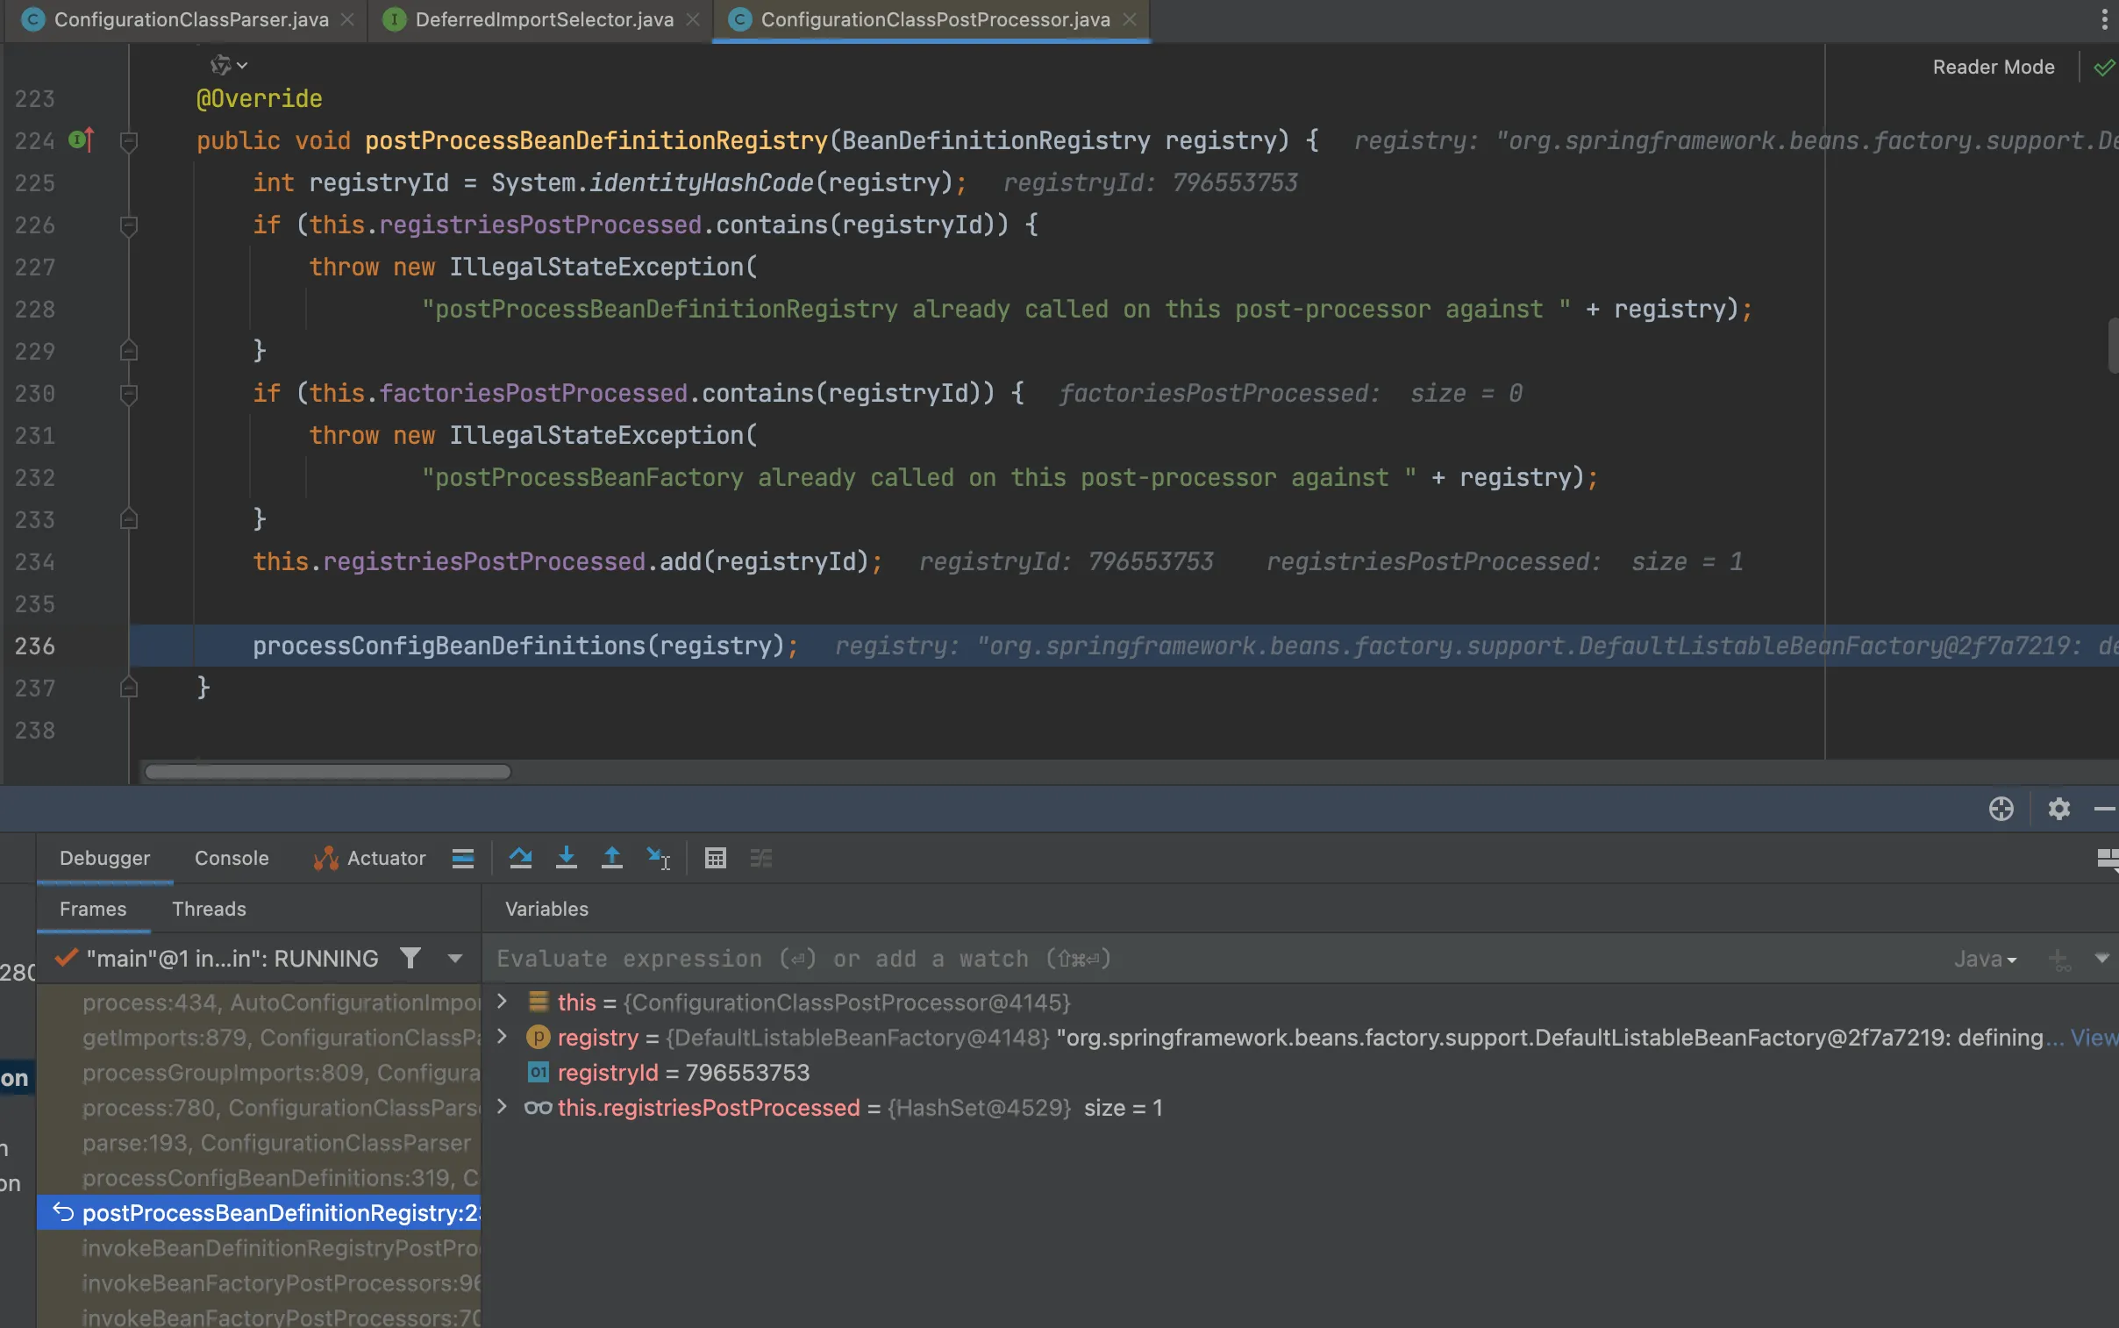Open debug panel settings gear
The image size is (2119, 1328).
pyautogui.click(x=2058, y=809)
